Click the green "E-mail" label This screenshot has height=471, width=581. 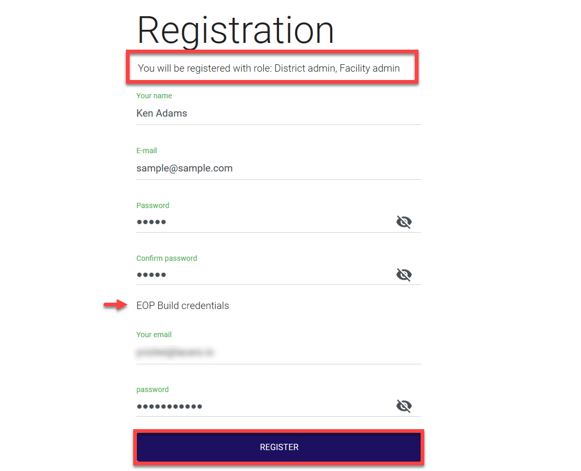tap(146, 151)
